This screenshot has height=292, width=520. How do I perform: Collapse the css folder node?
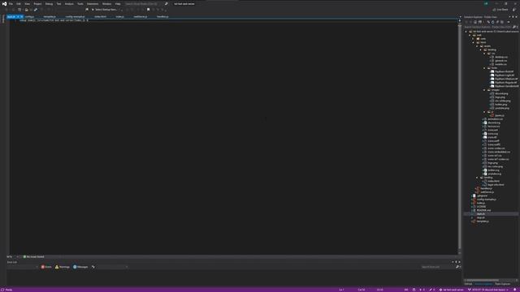click(x=484, y=54)
